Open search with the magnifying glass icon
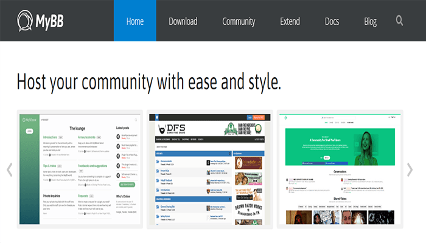The height and width of the screenshot is (243, 426). pyautogui.click(x=400, y=21)
